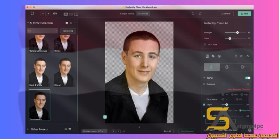Flip image vertically icon
The width and height of the screenshot is (279, 139).
click(x=236, y=56)
